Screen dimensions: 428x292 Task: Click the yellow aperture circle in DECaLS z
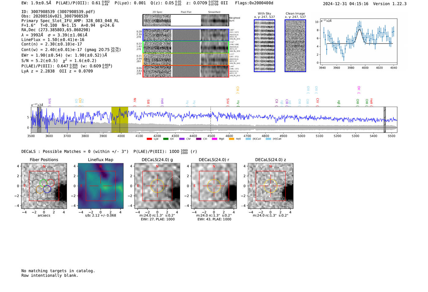(271, 186)
